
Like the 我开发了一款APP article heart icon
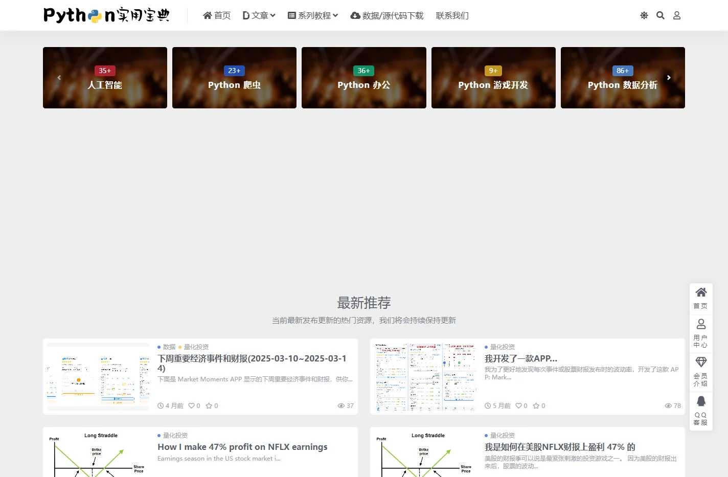pos(518,405)
